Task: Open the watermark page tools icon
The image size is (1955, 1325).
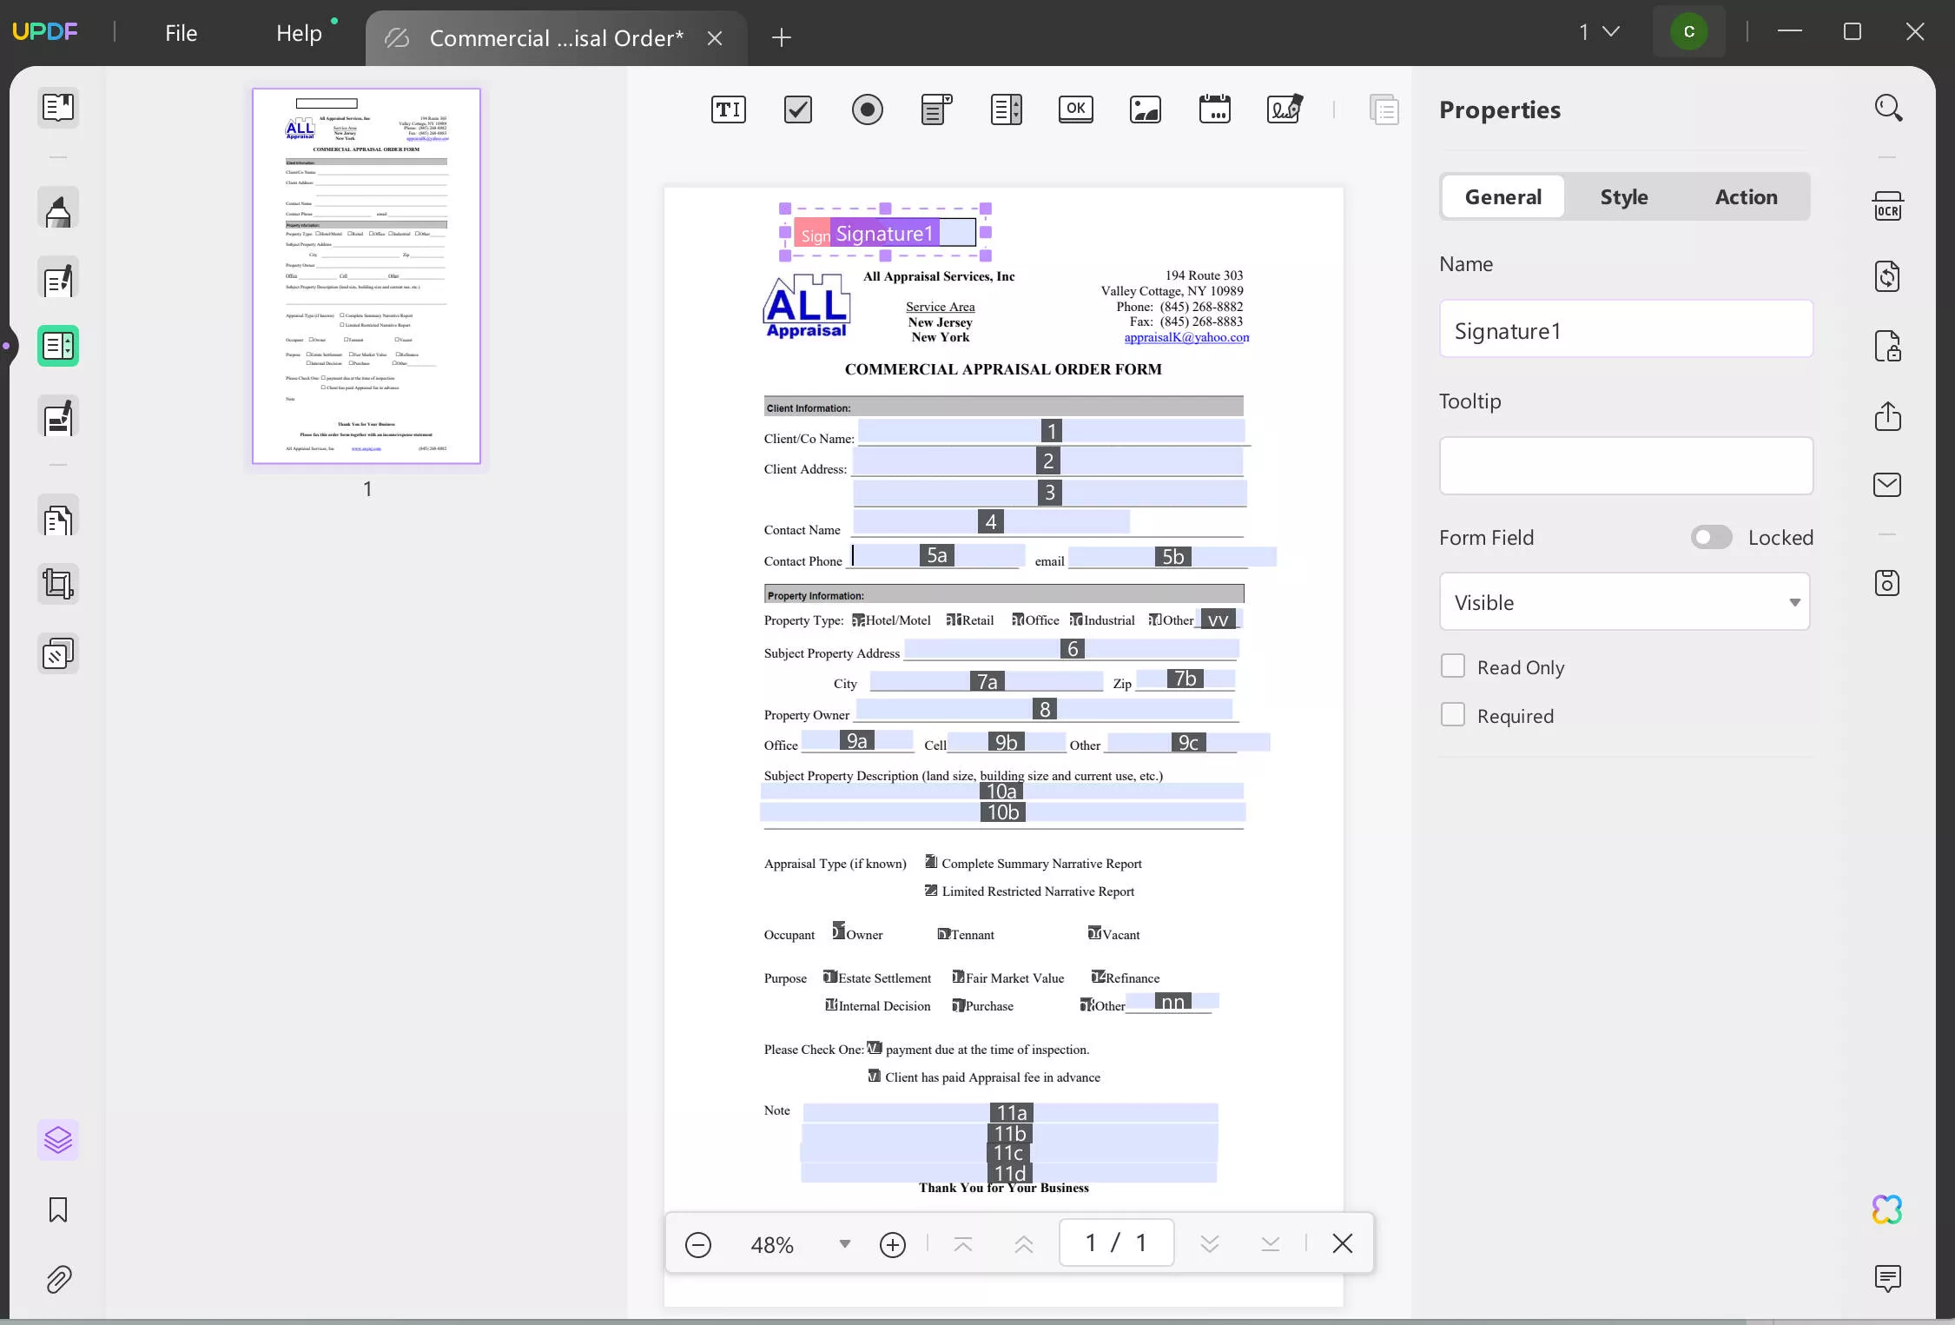Action: [x=58, y=653]
